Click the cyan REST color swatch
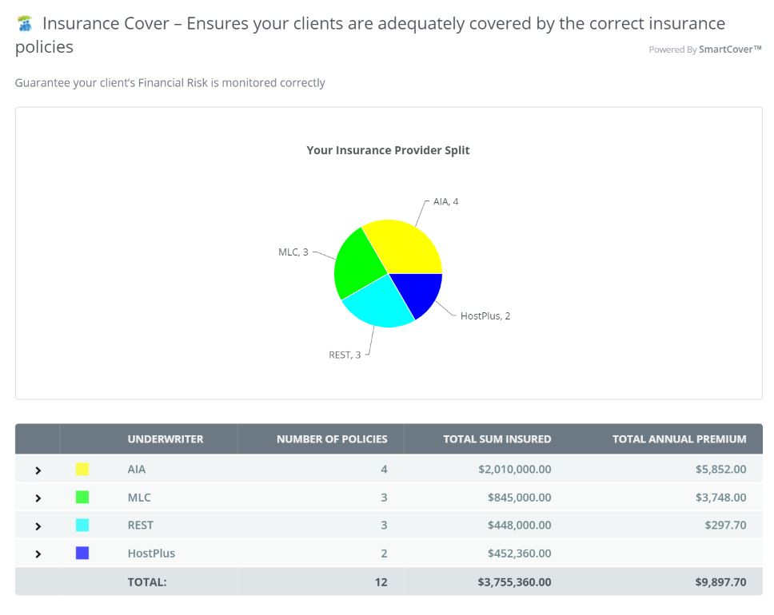 82,526
